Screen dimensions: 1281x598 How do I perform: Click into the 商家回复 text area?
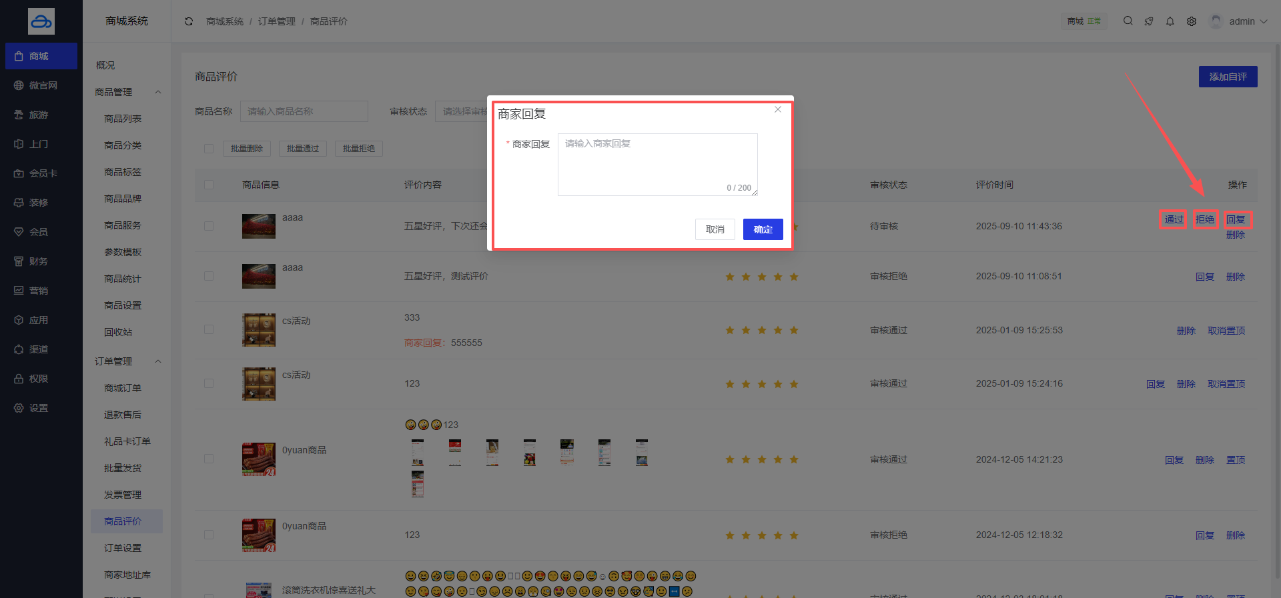tap(657, 163)
